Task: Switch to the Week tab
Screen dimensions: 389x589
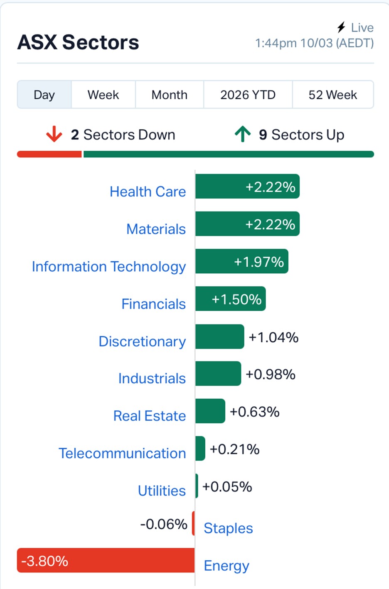Action: (103, 95)
